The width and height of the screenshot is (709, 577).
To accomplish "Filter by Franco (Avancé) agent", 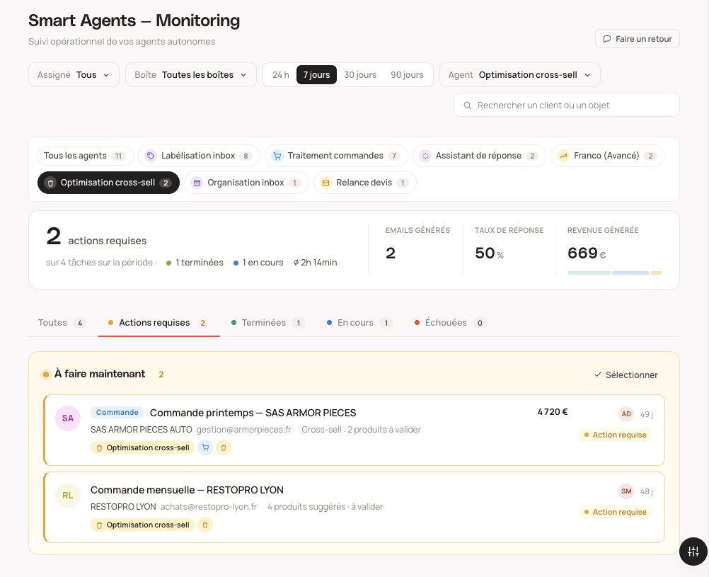I will [607, 156].
